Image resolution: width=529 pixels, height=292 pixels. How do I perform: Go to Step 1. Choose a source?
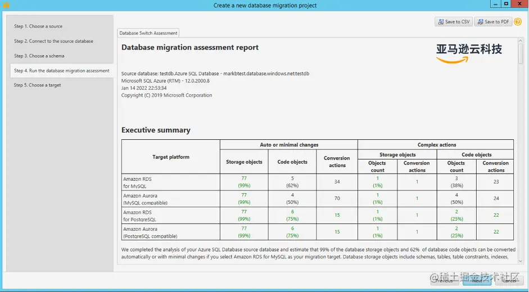tap(38, 26)
